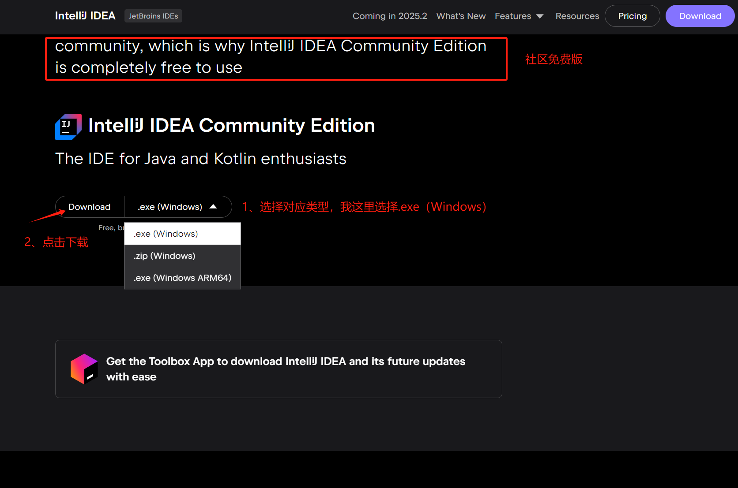Click the JetBrains IDEs badge
The image size is (738, 488).
pyautogui.click(x=153, y=16)
